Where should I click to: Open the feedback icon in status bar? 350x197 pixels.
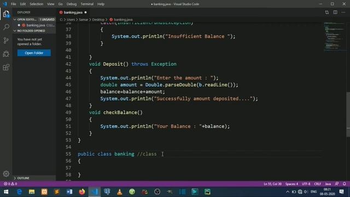click(x=337, y=184)
